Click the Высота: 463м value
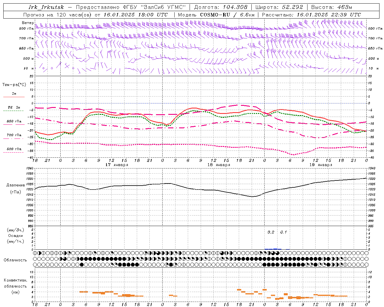Viewport: 384px width, 307px height. point(331,7)
